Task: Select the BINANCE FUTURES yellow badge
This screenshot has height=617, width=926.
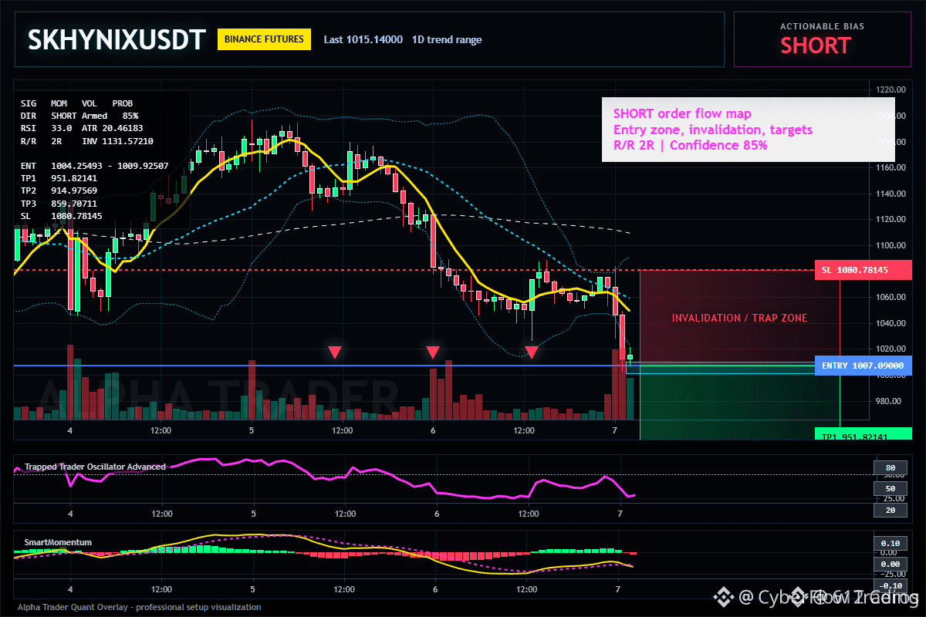Action: tap(265, 39)
